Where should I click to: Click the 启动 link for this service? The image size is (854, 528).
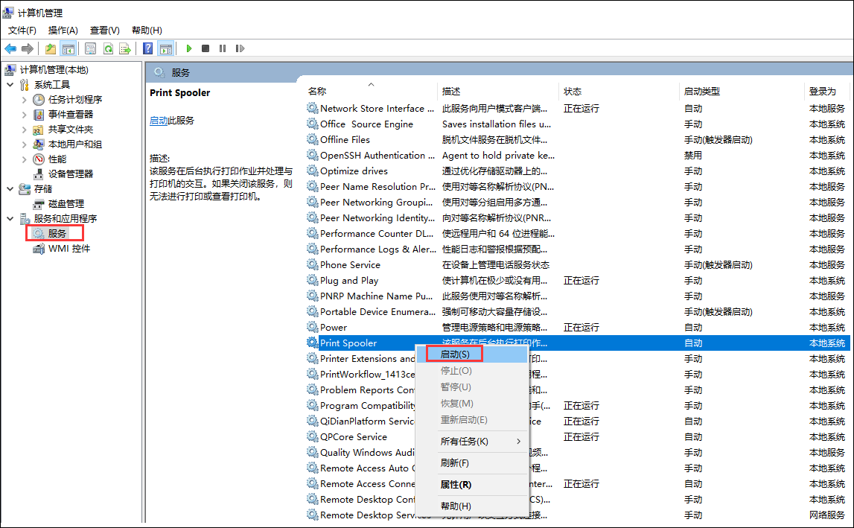coord(158,121)
